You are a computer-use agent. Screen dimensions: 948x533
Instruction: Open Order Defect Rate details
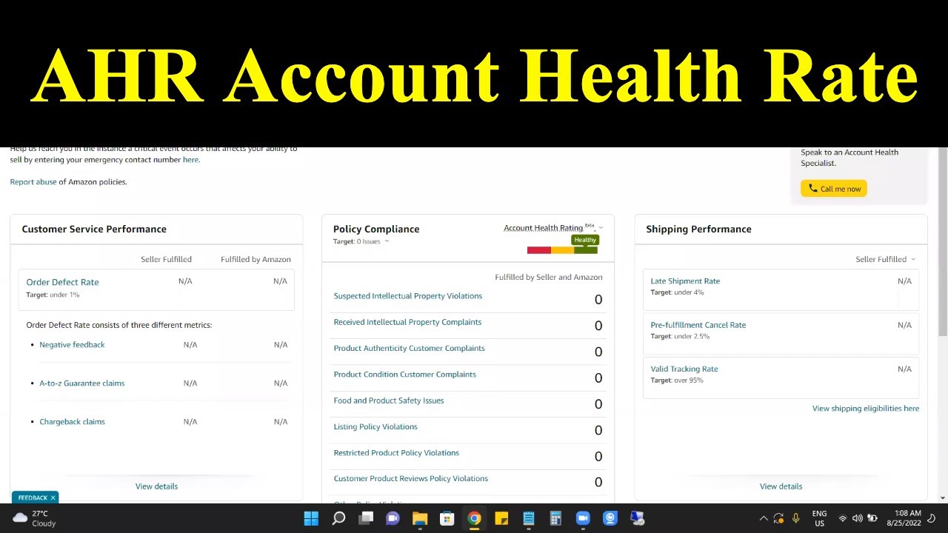point(62,282)
